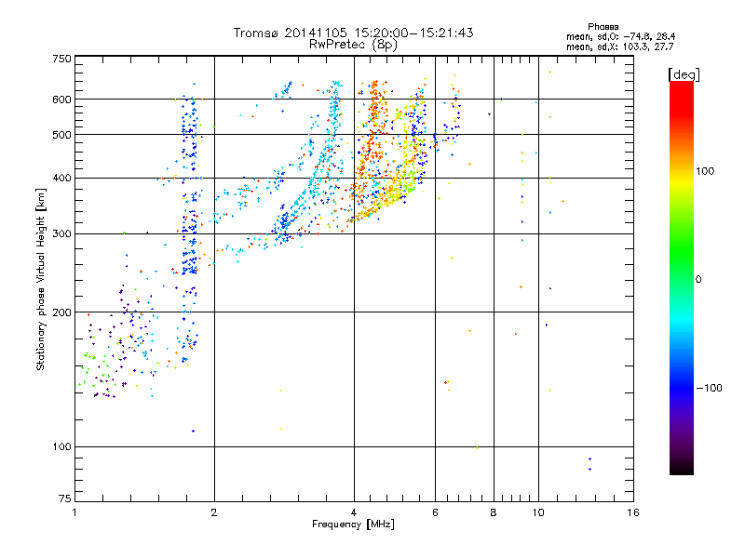
Task: Click the y-axis tick label '750'
Action: click(61, 59)
